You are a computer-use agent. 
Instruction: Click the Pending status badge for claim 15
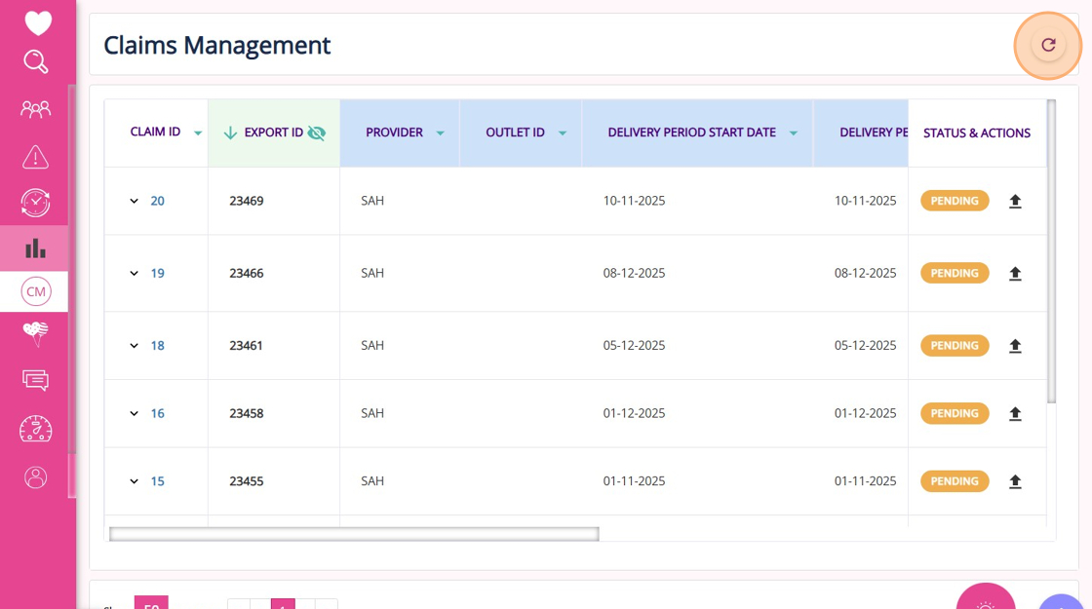pyautogui.click(x=955, y=481)
